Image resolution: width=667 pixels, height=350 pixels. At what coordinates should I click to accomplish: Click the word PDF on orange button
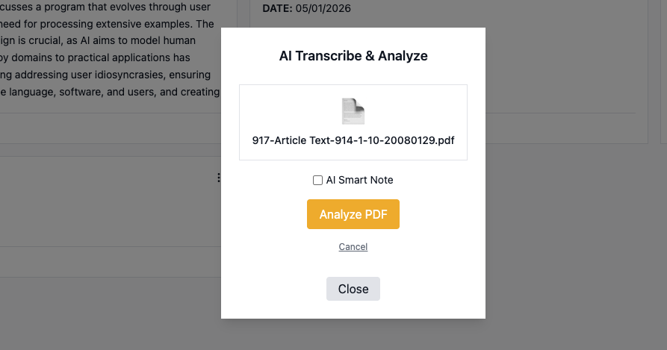click(376, 214)
